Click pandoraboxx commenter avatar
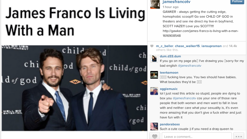 154,126
